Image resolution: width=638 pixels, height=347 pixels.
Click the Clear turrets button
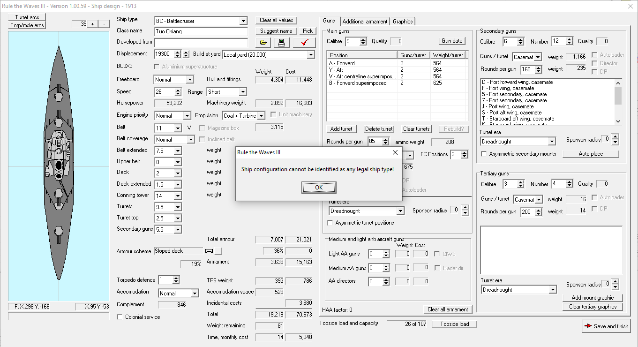coord(416,129)
